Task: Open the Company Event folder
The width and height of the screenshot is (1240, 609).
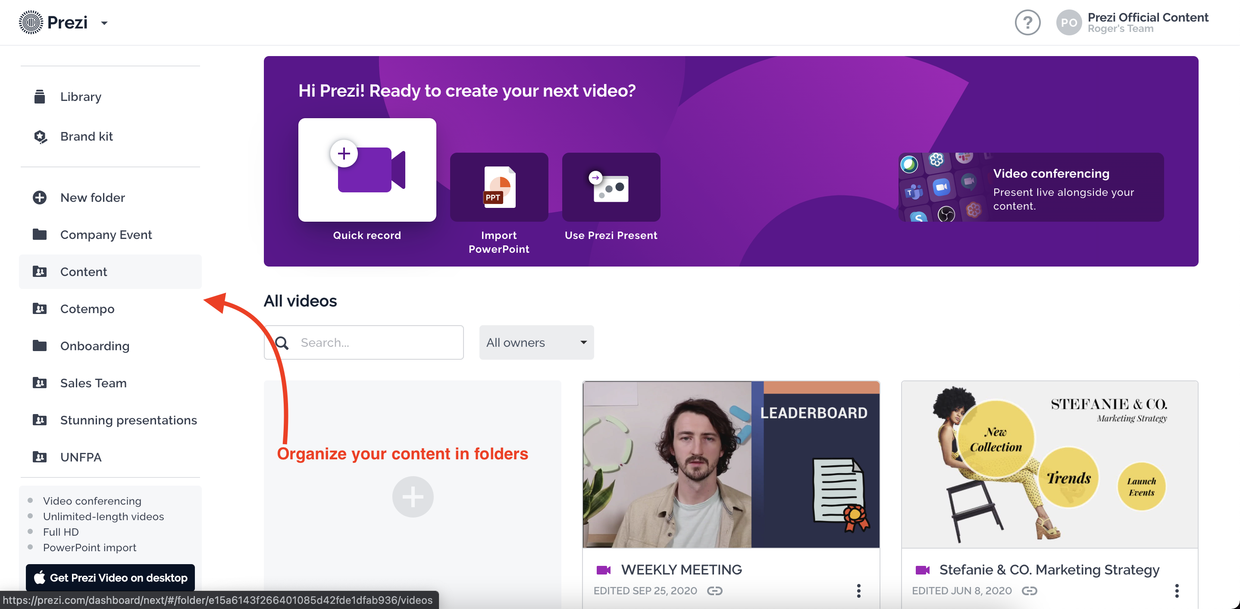Action: point(106,235)
